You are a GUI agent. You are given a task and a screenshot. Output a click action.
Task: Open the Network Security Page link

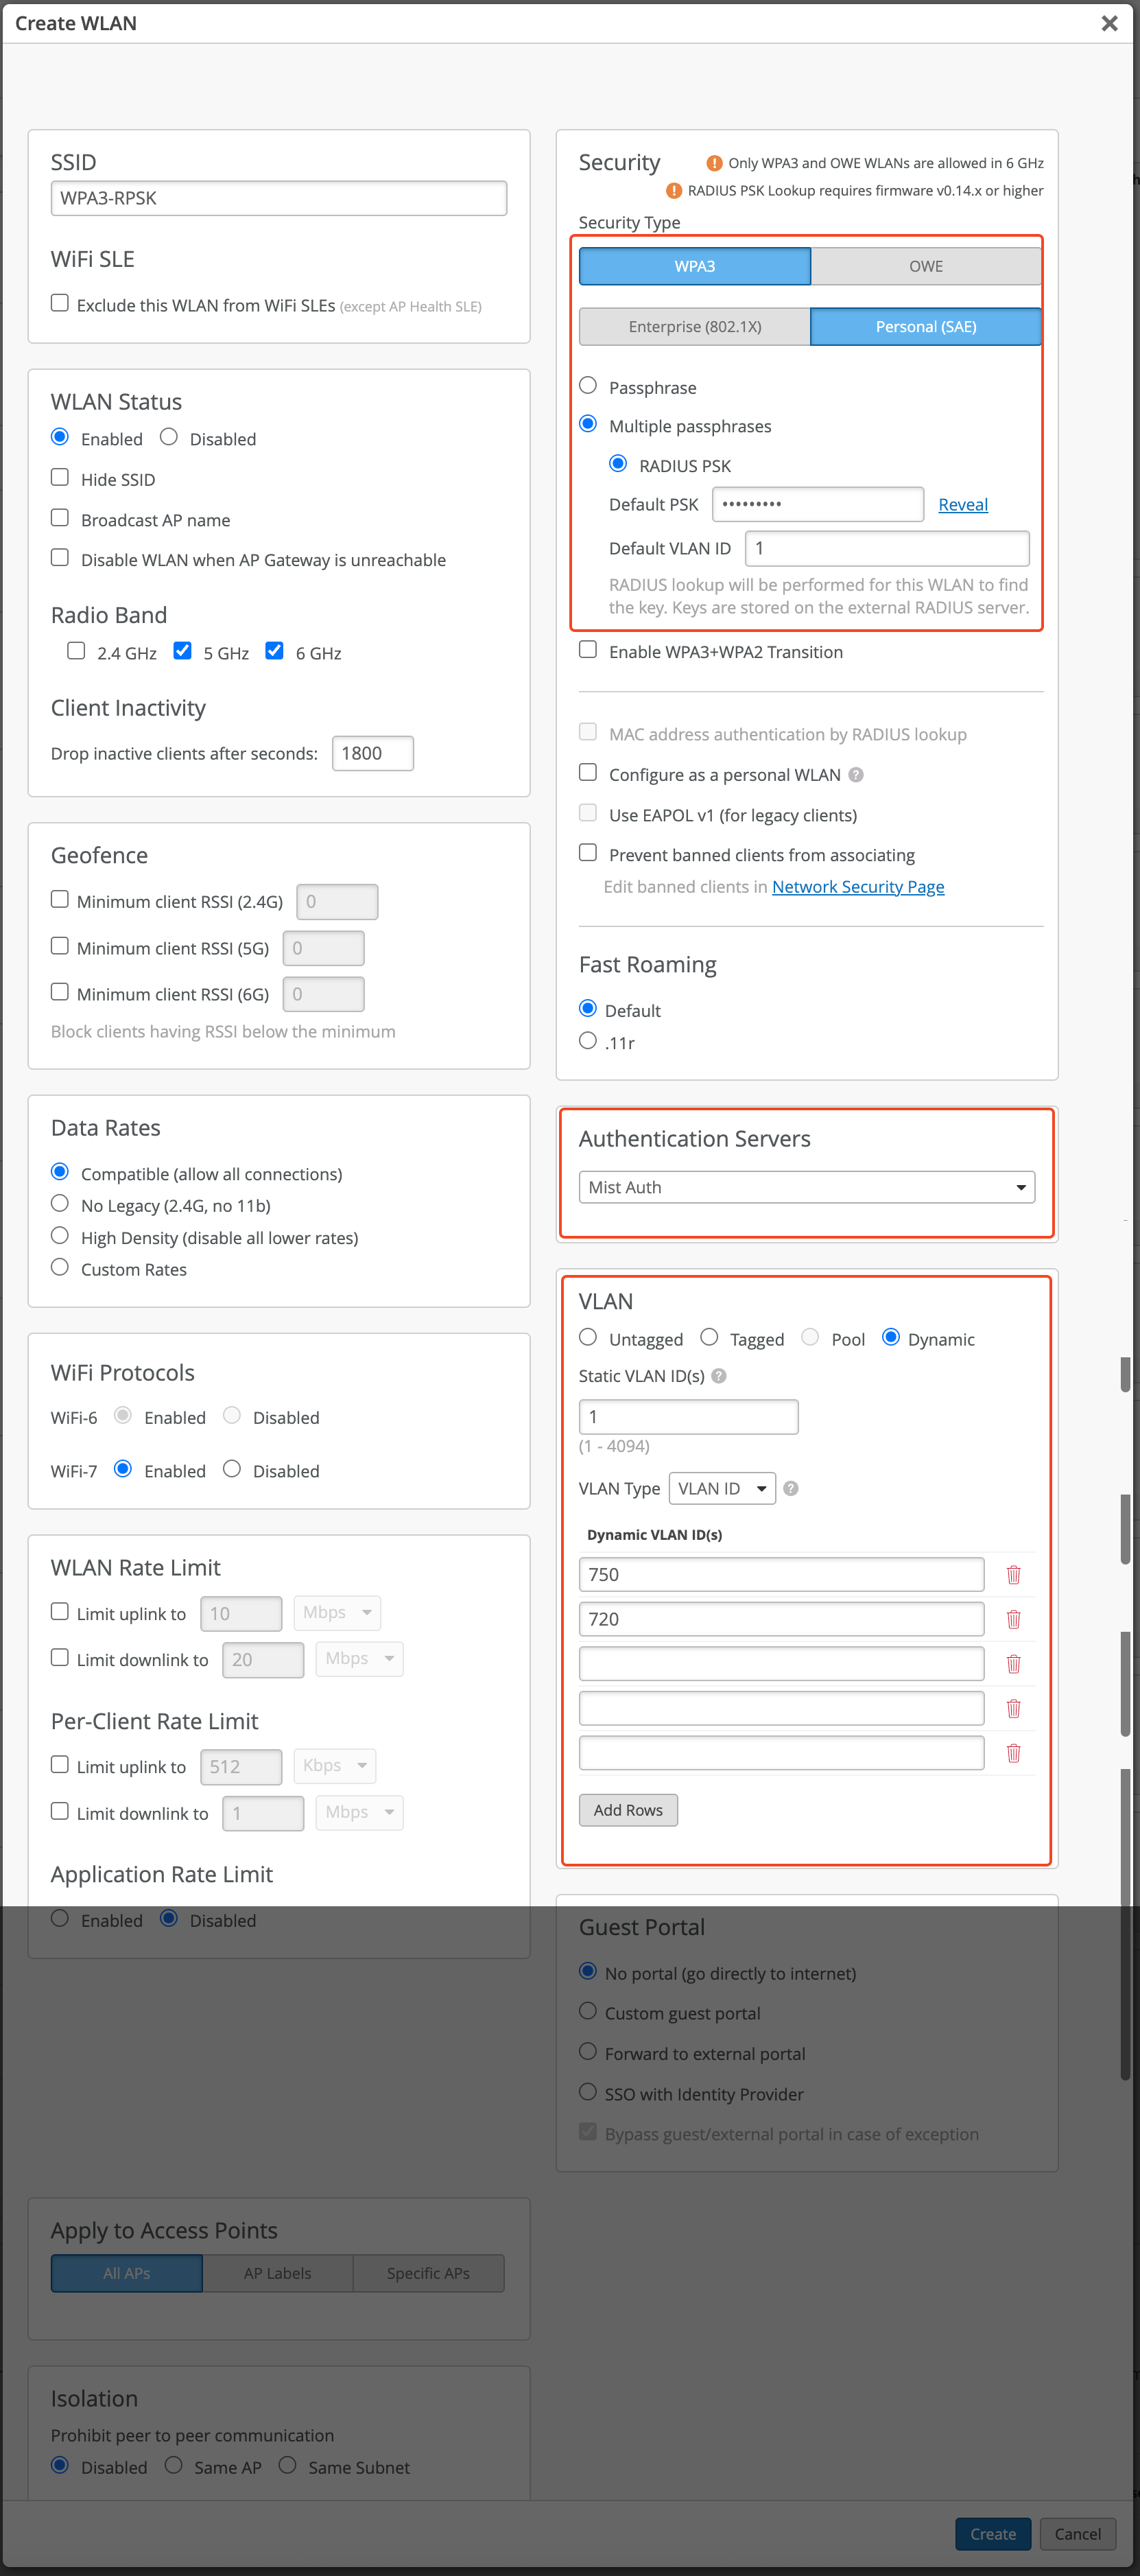(857, 887)
